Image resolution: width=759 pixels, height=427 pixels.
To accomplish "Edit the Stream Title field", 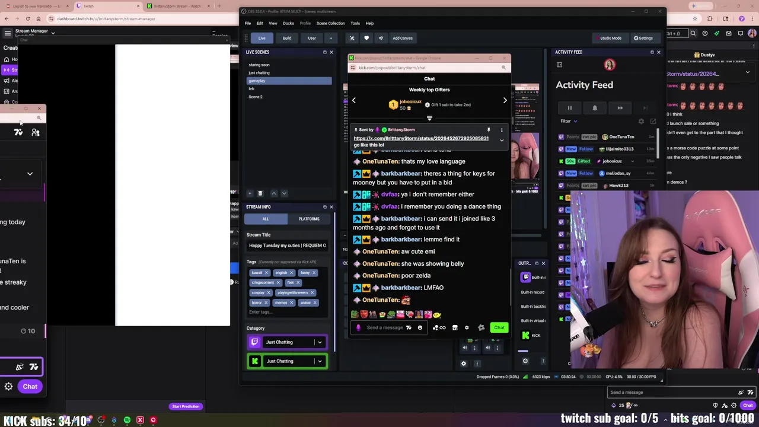I will [288, 246].
